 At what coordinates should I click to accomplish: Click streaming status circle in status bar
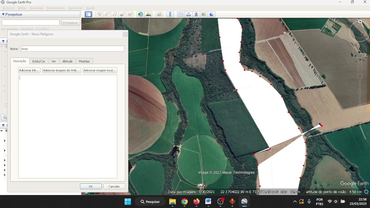coord(366,192)
